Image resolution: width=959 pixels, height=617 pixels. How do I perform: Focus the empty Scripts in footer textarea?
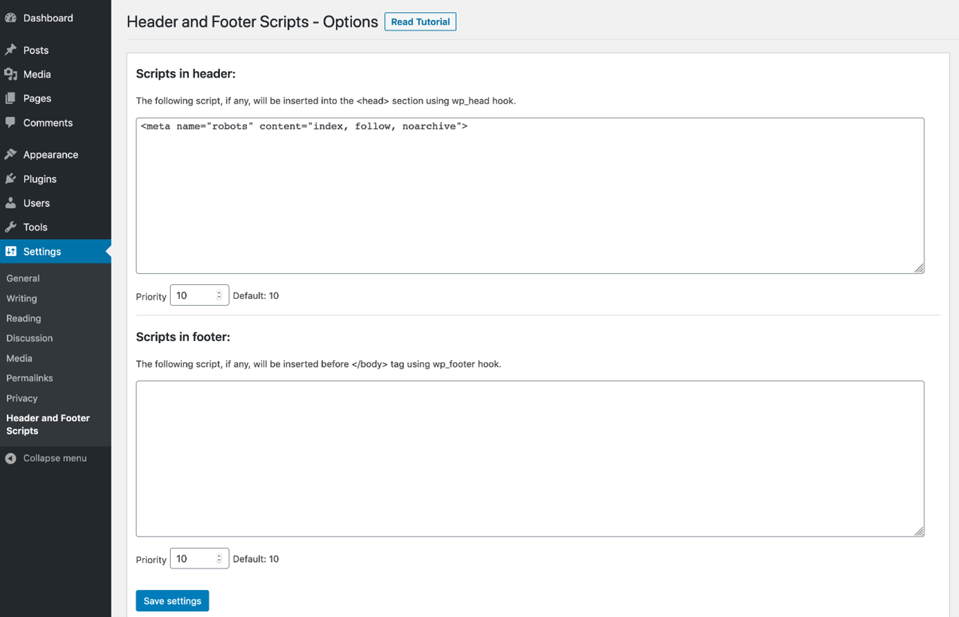tap(529, 459)
